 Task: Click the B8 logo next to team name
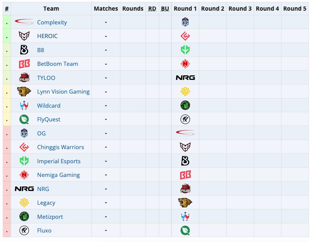pos(24,50)
